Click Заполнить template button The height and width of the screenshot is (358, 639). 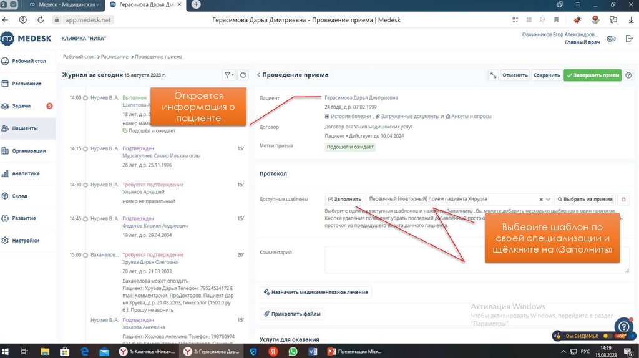click(x=344, y=199)
